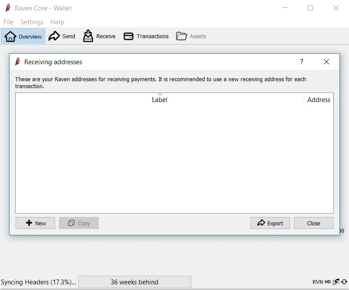Image resolution: width=349 pixels, height=290 pixels.
Task: Click the network connections icon
Action: [336, 282]
